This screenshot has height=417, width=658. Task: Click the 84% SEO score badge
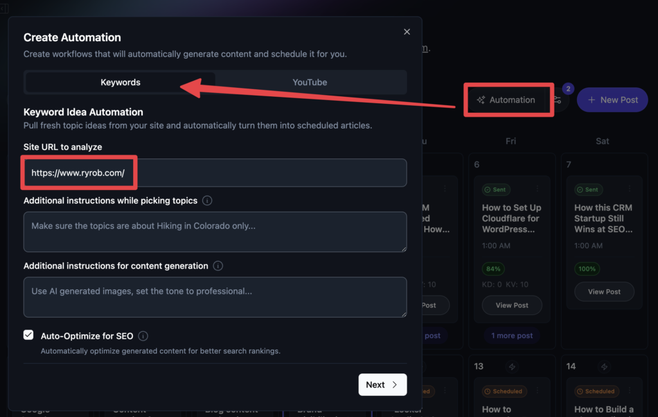click(x=493, y=268)
